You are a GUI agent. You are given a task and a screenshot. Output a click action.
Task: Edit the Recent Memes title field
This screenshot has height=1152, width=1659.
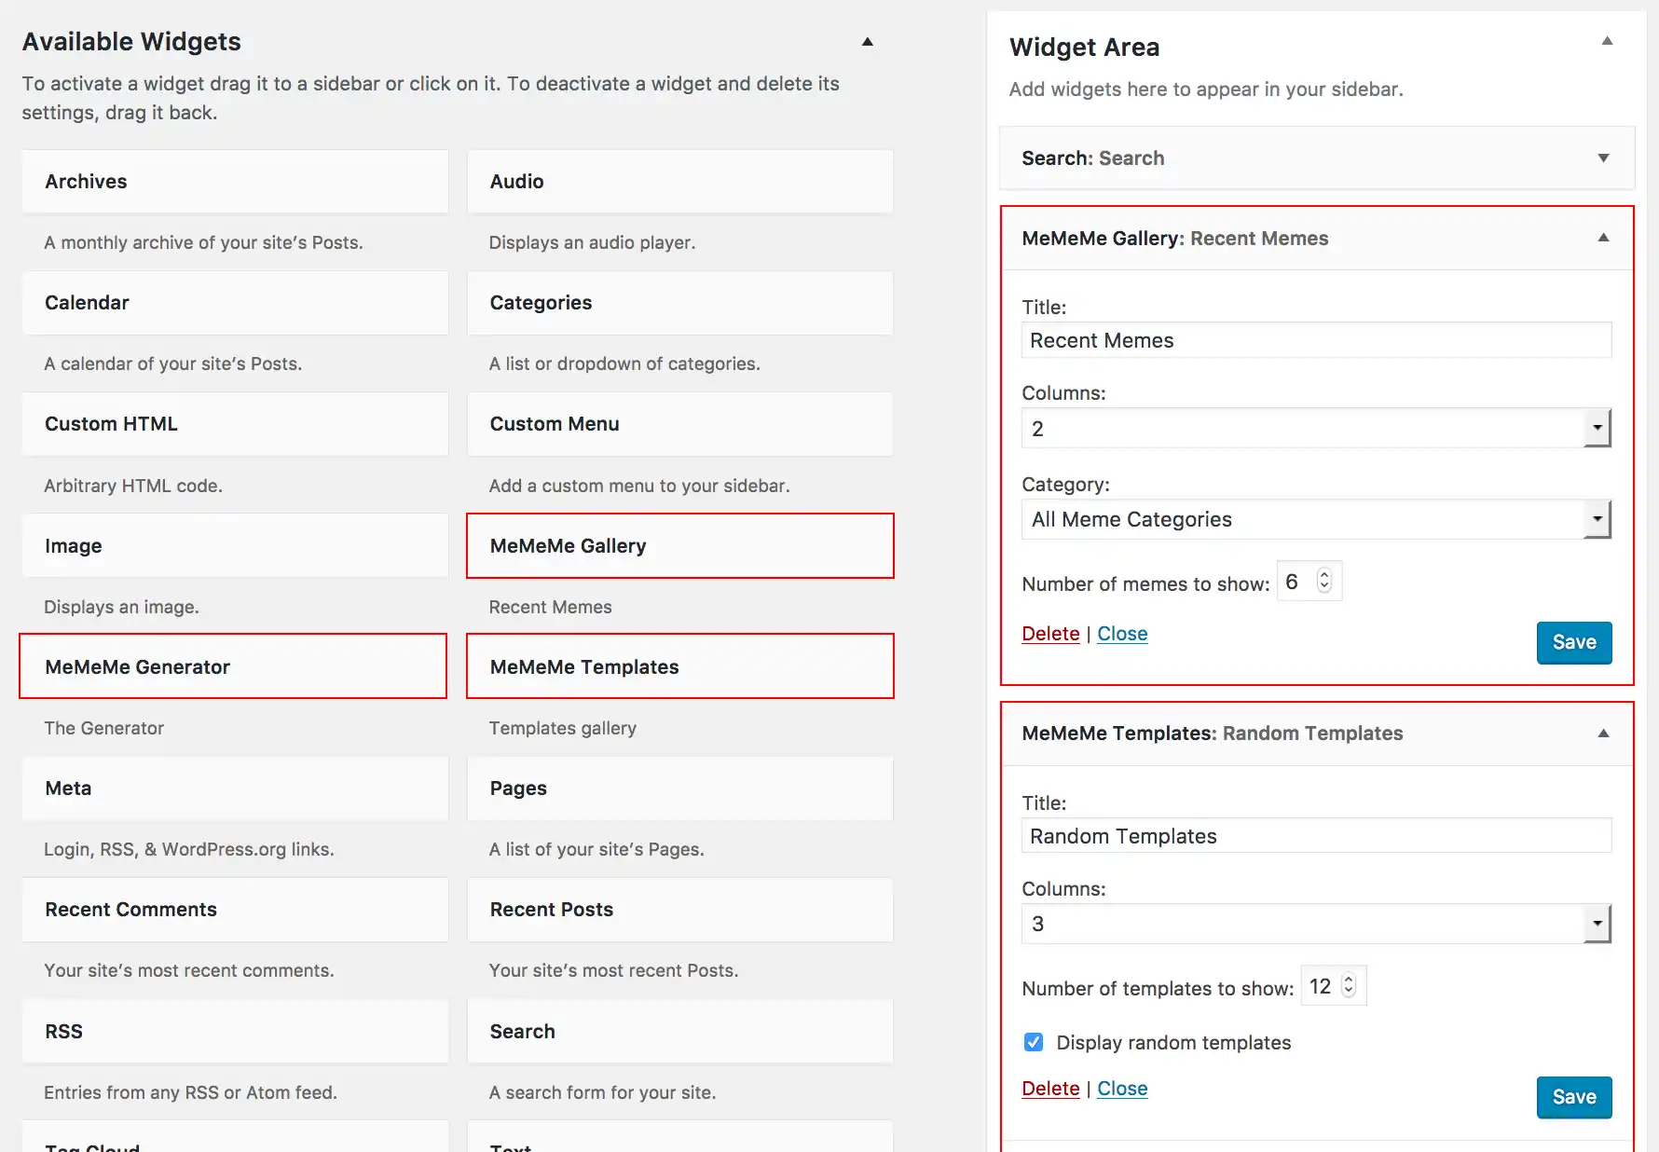click(1315, 339)
